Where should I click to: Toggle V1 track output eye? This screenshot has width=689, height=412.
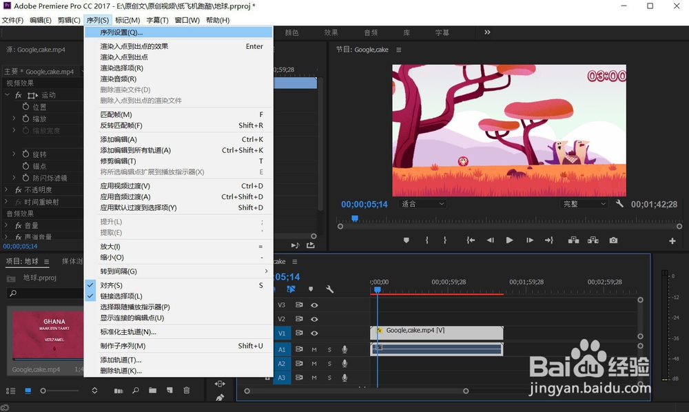pyautogui.click(x=314, y=333)
